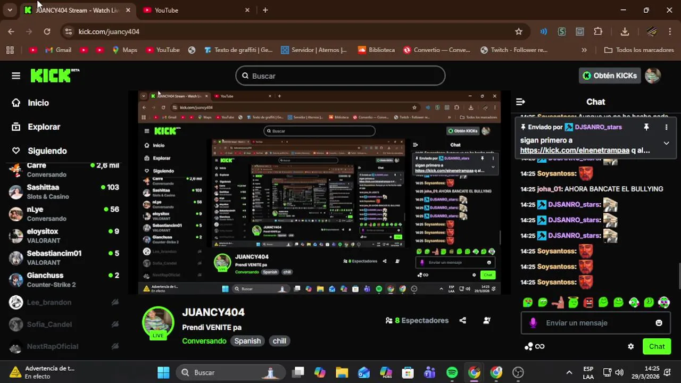
Task: Open the emoji picker in message box
Action: tap(659, 323)
